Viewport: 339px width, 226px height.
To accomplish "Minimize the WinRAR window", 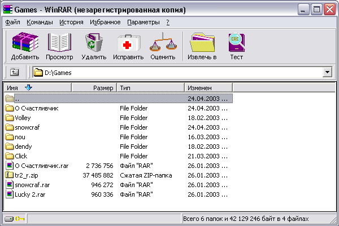I will 303,10.
